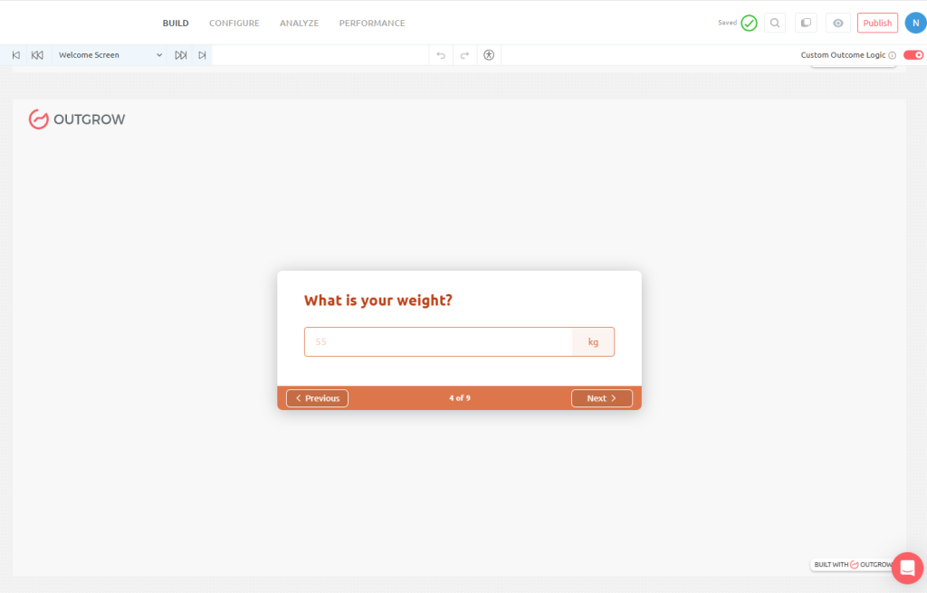
Task: Open the accessibility options icon
Action: [489, 55]
